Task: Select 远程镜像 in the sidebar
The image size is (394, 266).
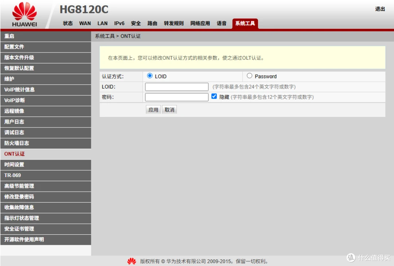Action: coord(46,111)
